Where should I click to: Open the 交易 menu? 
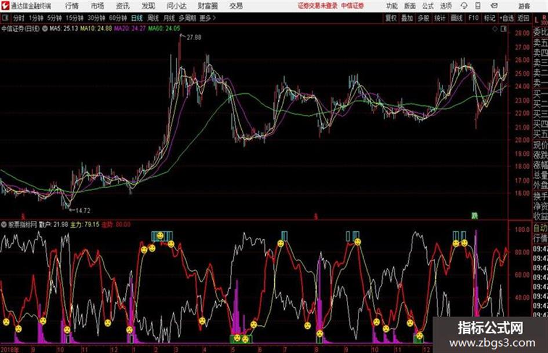click(x=236, y=6)
